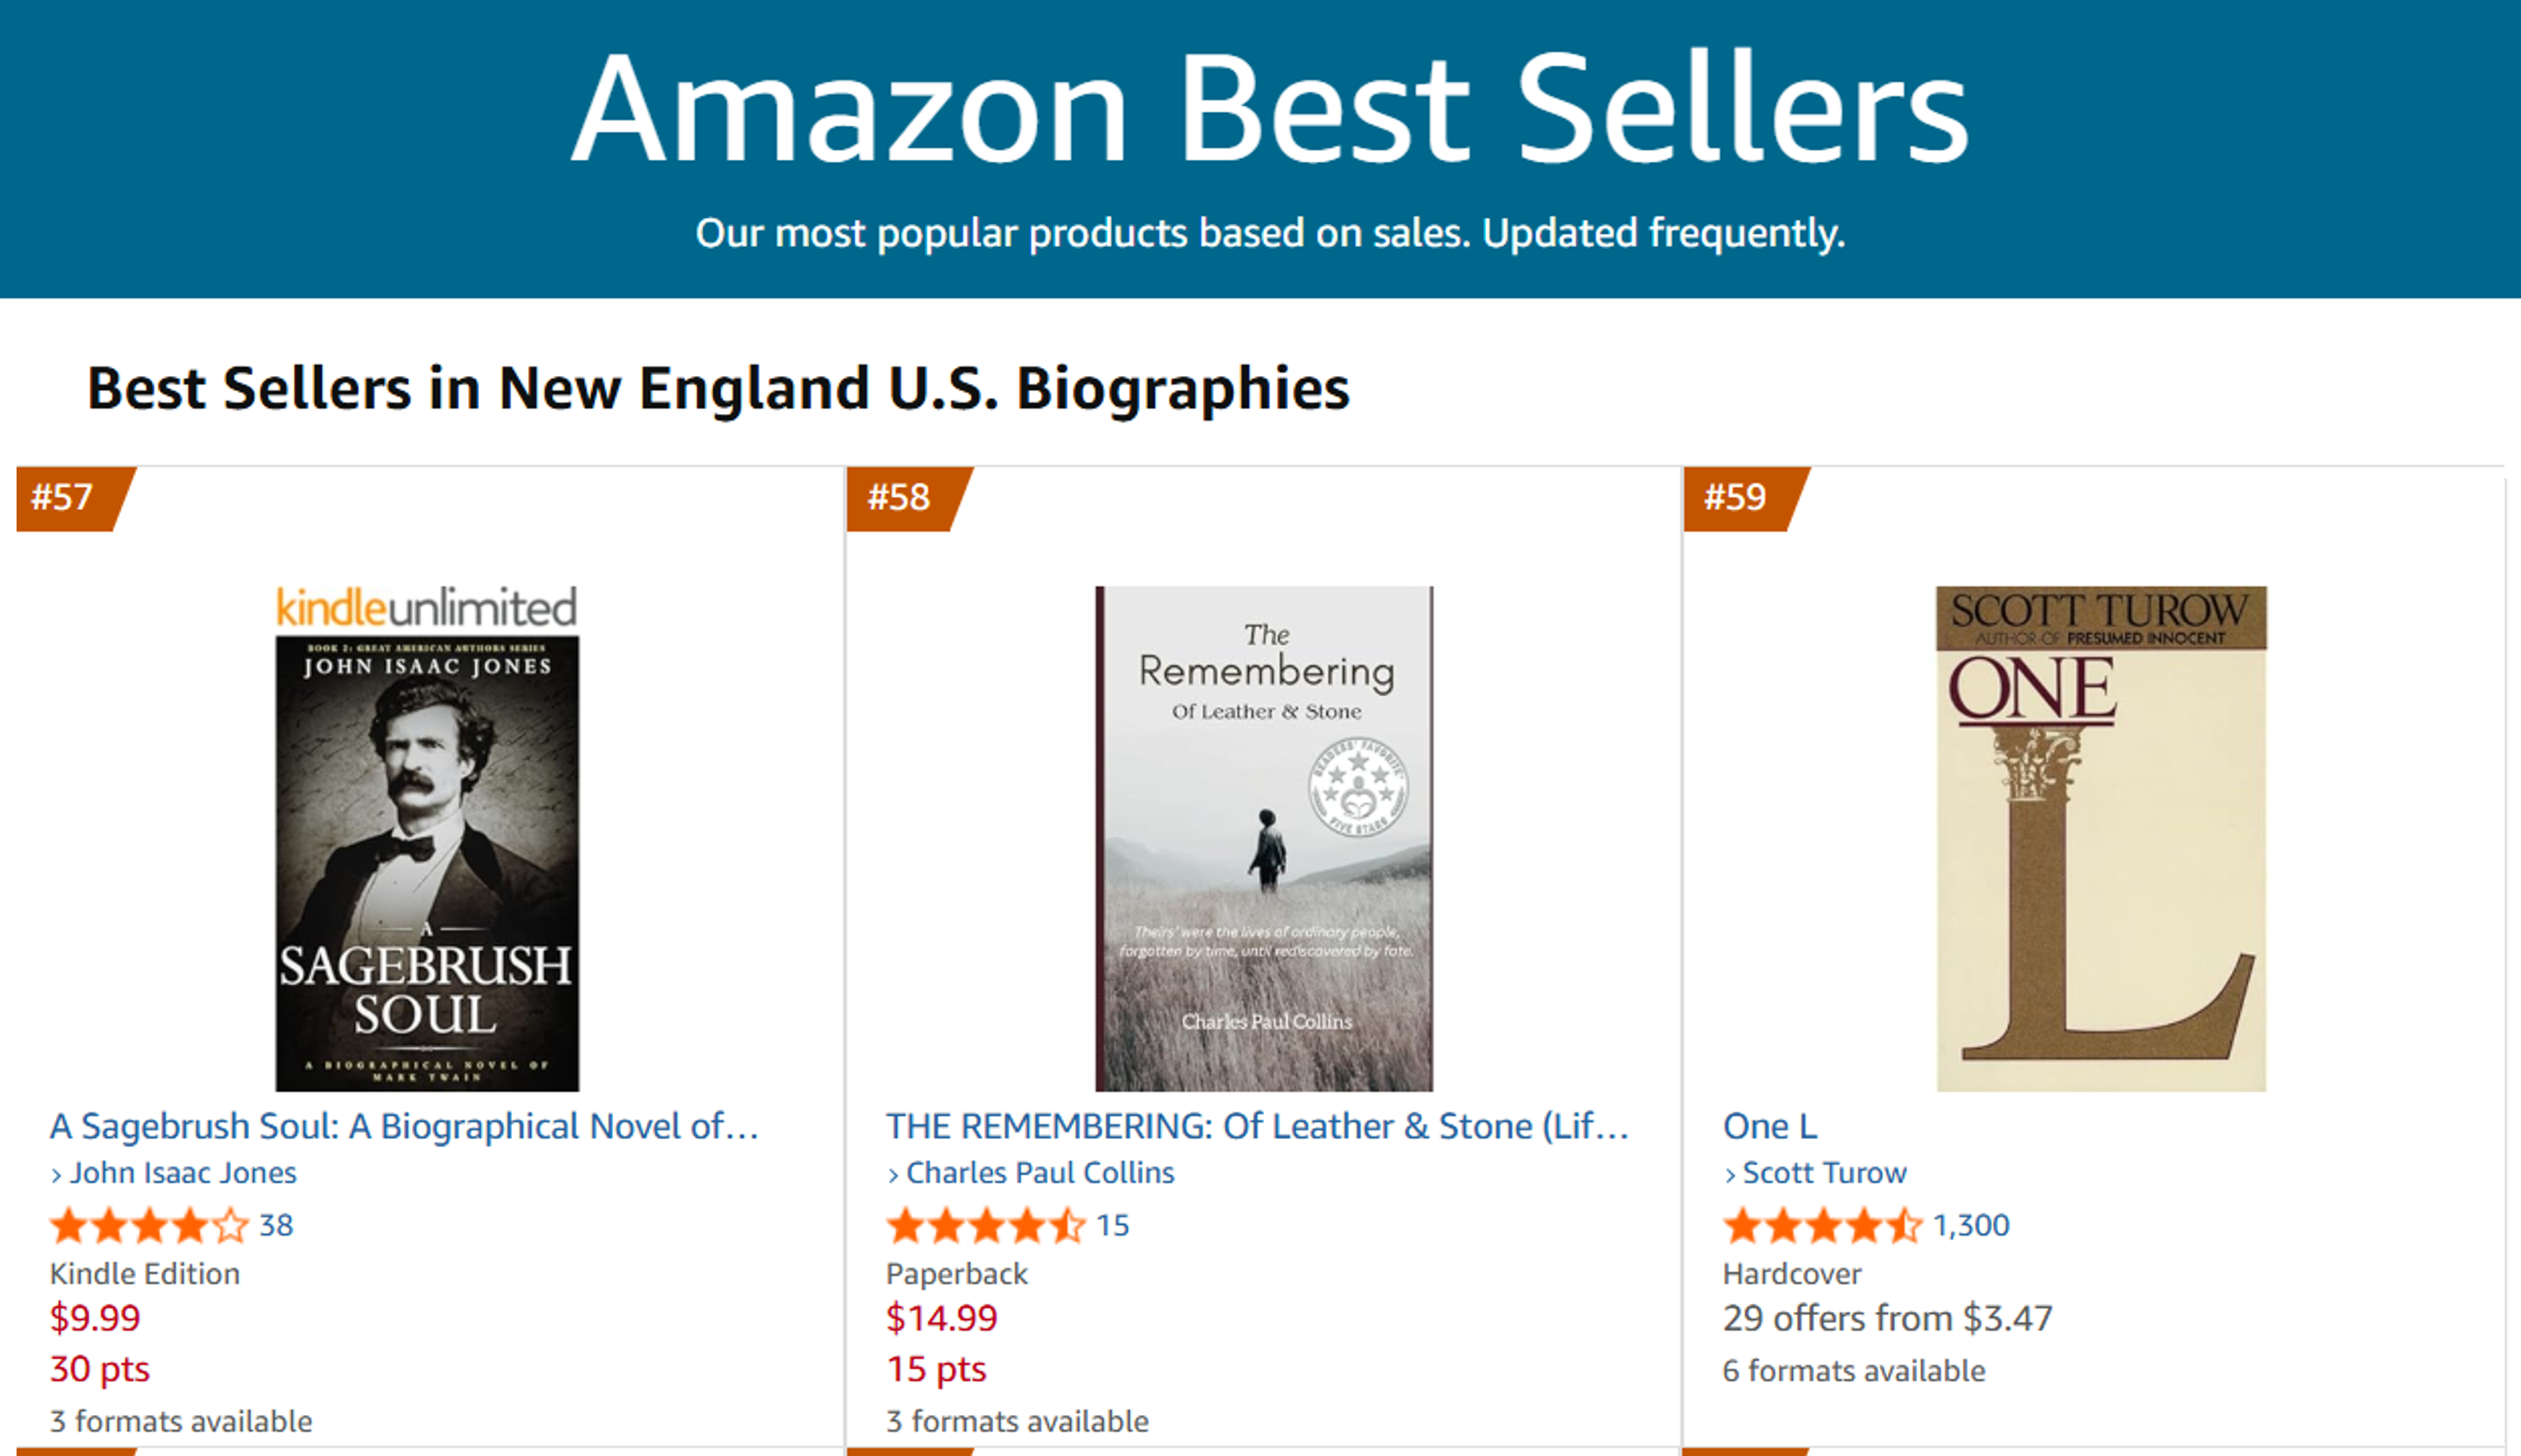Click star rating for One L

point(1822,1225)
